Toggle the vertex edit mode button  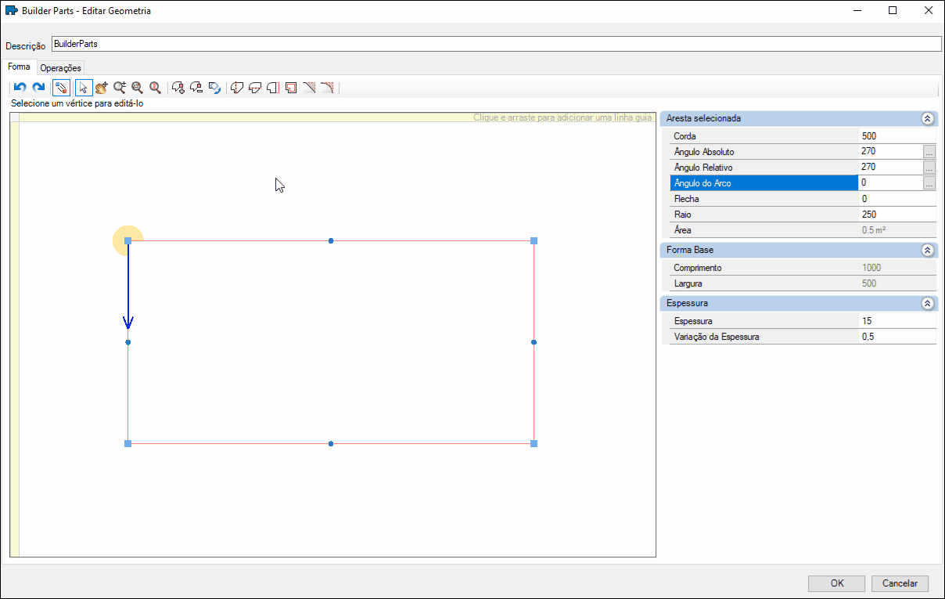(x=61, y=88)
